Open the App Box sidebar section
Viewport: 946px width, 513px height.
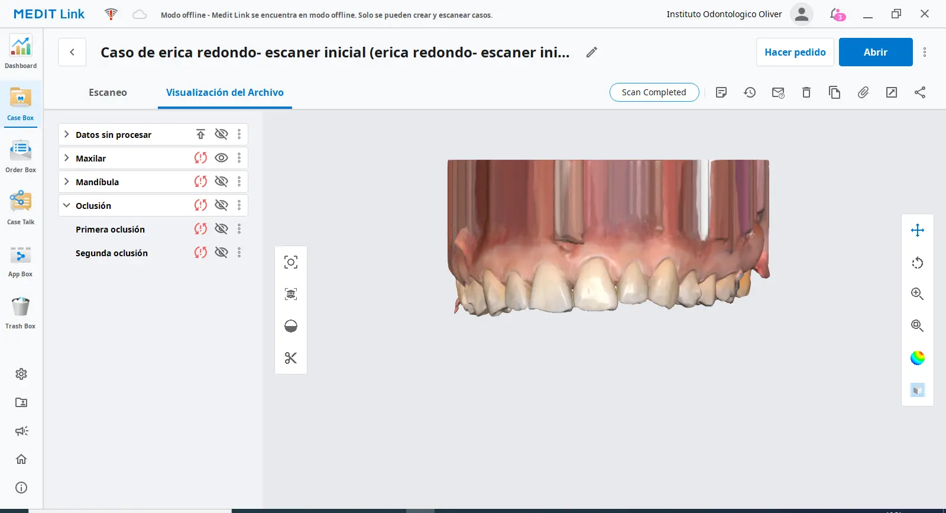21,260
